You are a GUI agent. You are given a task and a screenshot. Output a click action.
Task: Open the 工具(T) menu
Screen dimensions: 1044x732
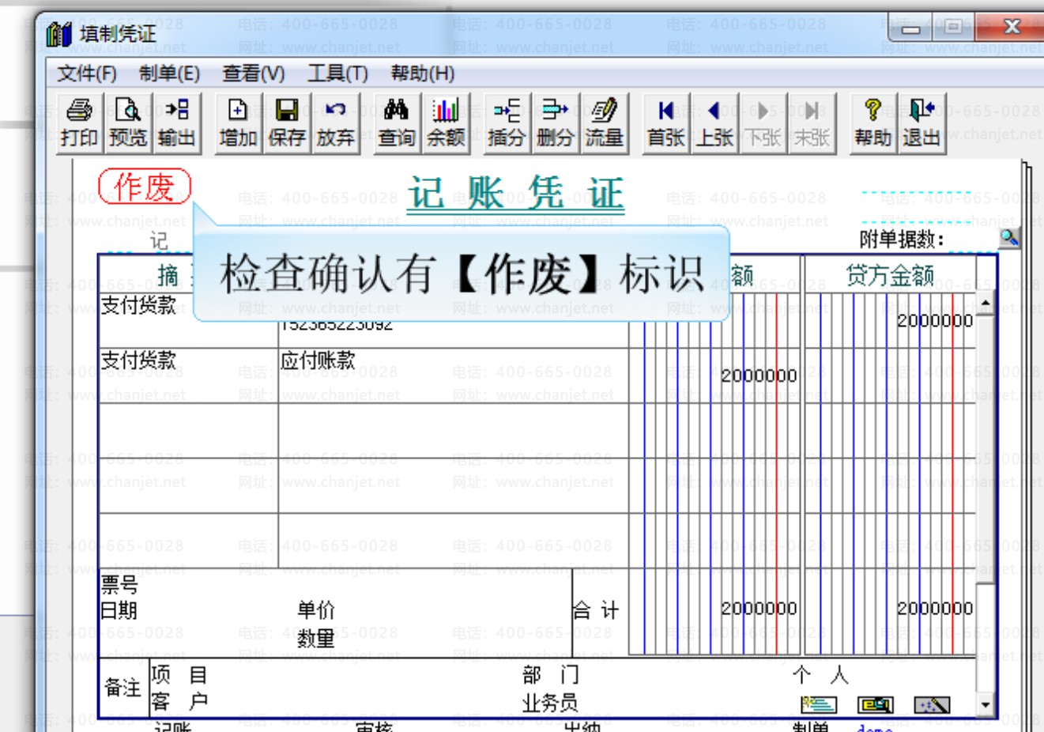coord(337,74)
